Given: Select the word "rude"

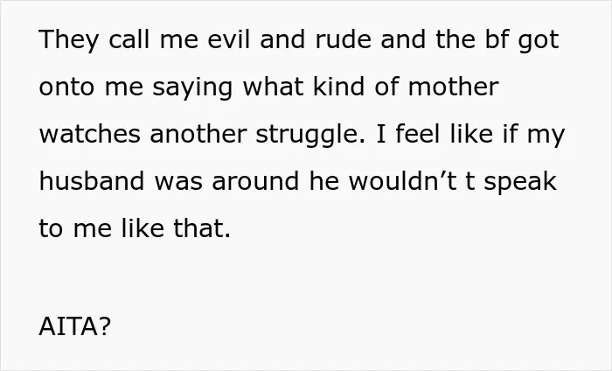Looking at the screenshot, I should pos(343,39).
